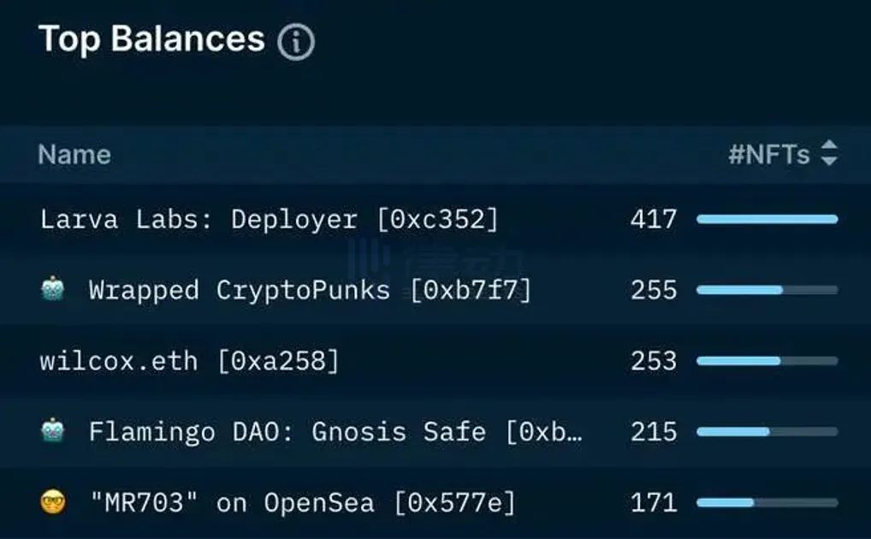Click the Top Balances heading
This screenshot has width=871, height=539.
[151, 39]
